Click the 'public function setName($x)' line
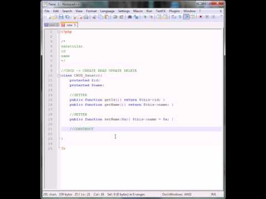 click(121, 119)
